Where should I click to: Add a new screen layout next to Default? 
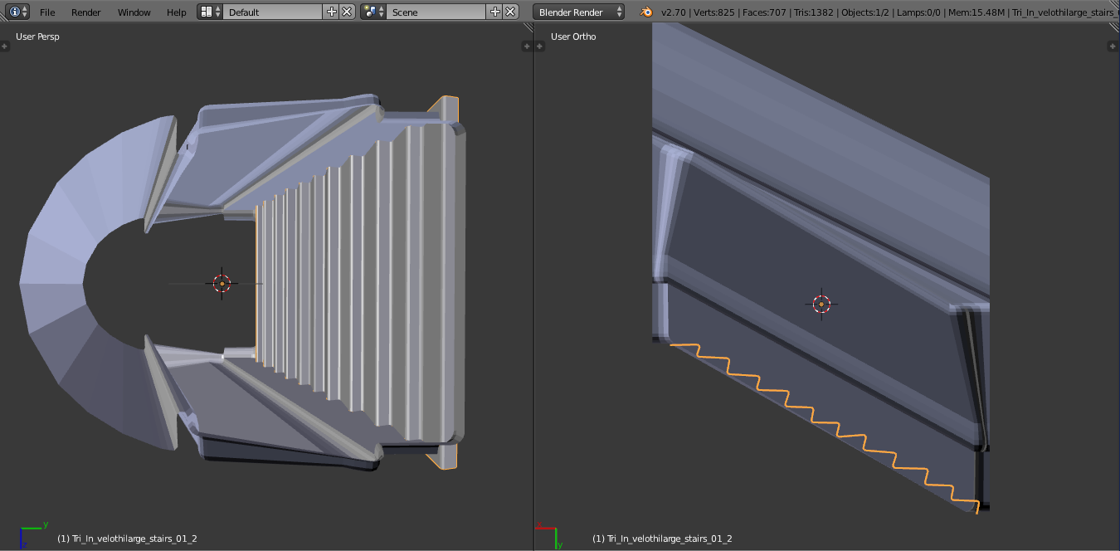click(332, 12)
